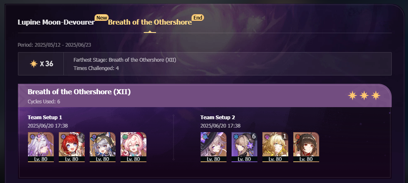The height and width of the screenshot is (183, 408).
Task: Click fire element icon on dark-haired character
Action: 297,136
